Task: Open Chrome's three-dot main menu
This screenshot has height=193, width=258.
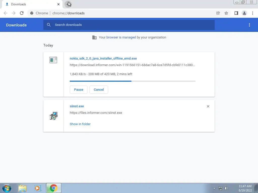Action: [252, 13]
